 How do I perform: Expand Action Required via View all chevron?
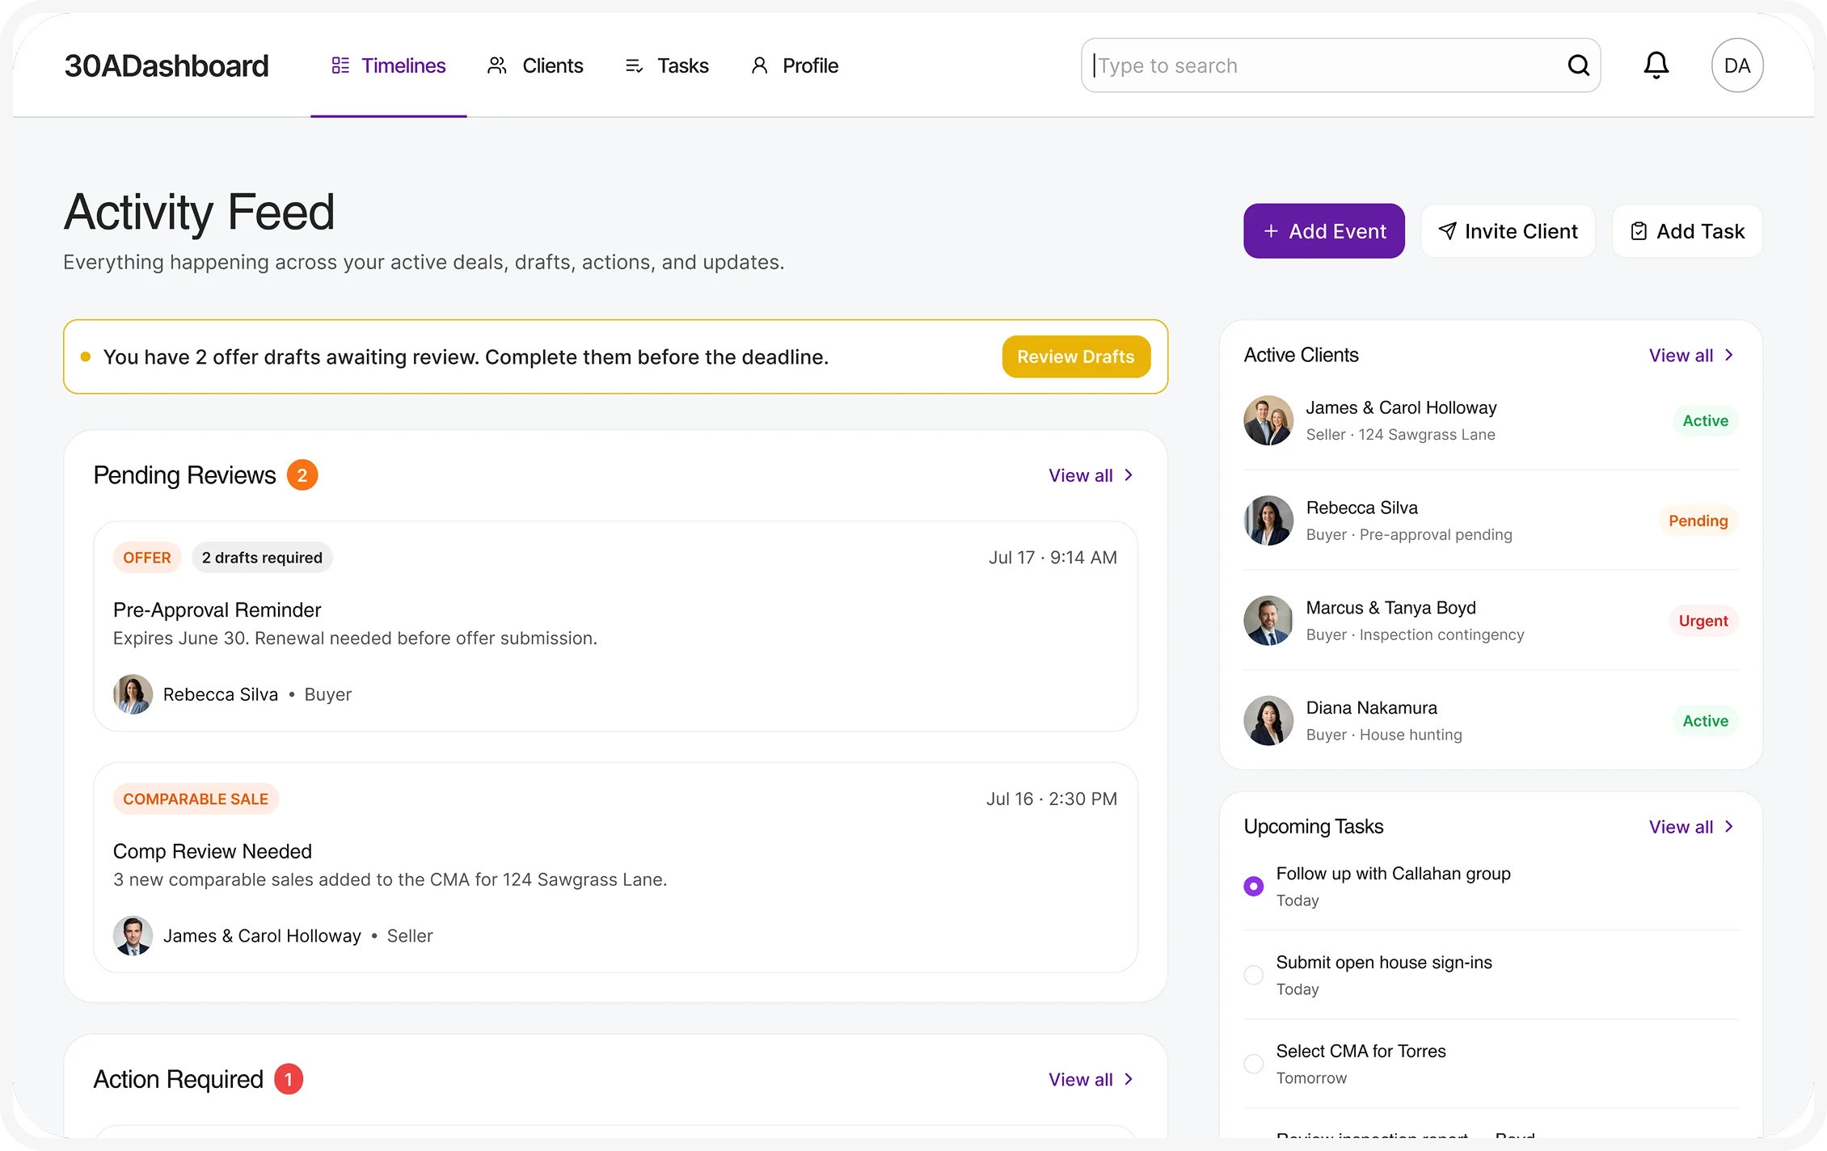click(x=1129, y=1080)
